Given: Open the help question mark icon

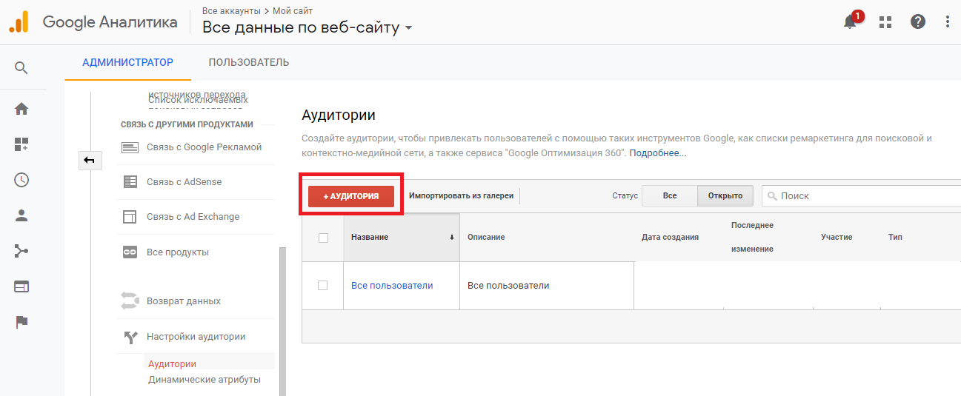Looking at the screenshot, I should 918,22.
